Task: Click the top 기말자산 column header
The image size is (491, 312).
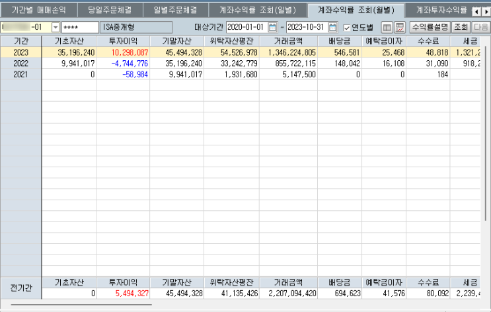Action: pyautogui.click(x=176, y=41)
